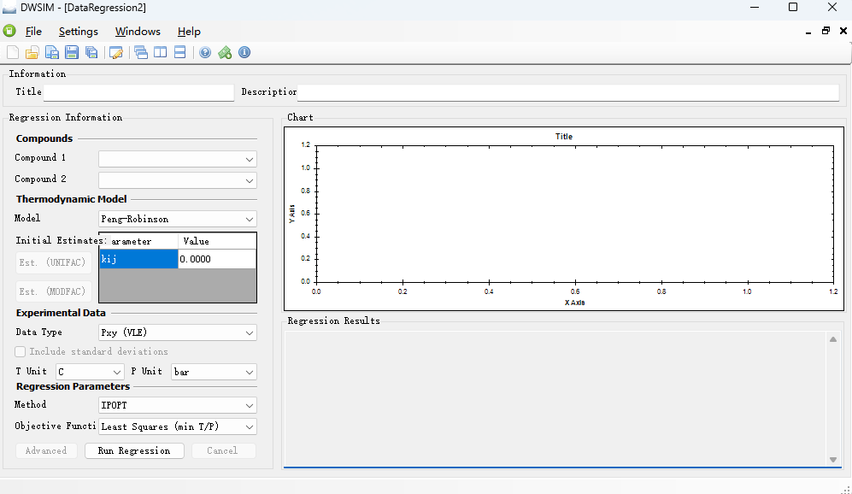Open the Settings menu
The height and width of the screenshot is (494, 852).
tap(78, 32)
